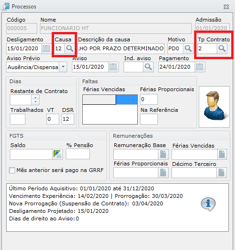Select the blue Férias Vencidas cell
Viewport: 235px width, 250px height.
[126, 100]
